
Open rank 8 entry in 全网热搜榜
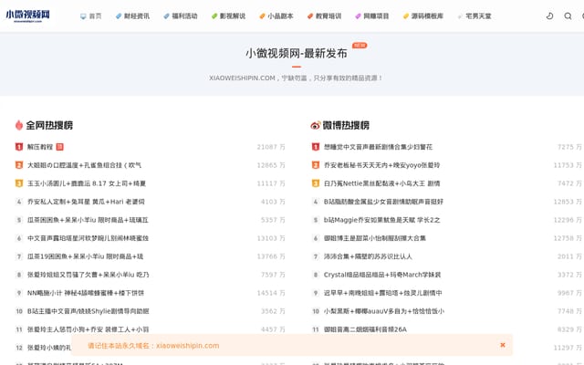(88, 275)
